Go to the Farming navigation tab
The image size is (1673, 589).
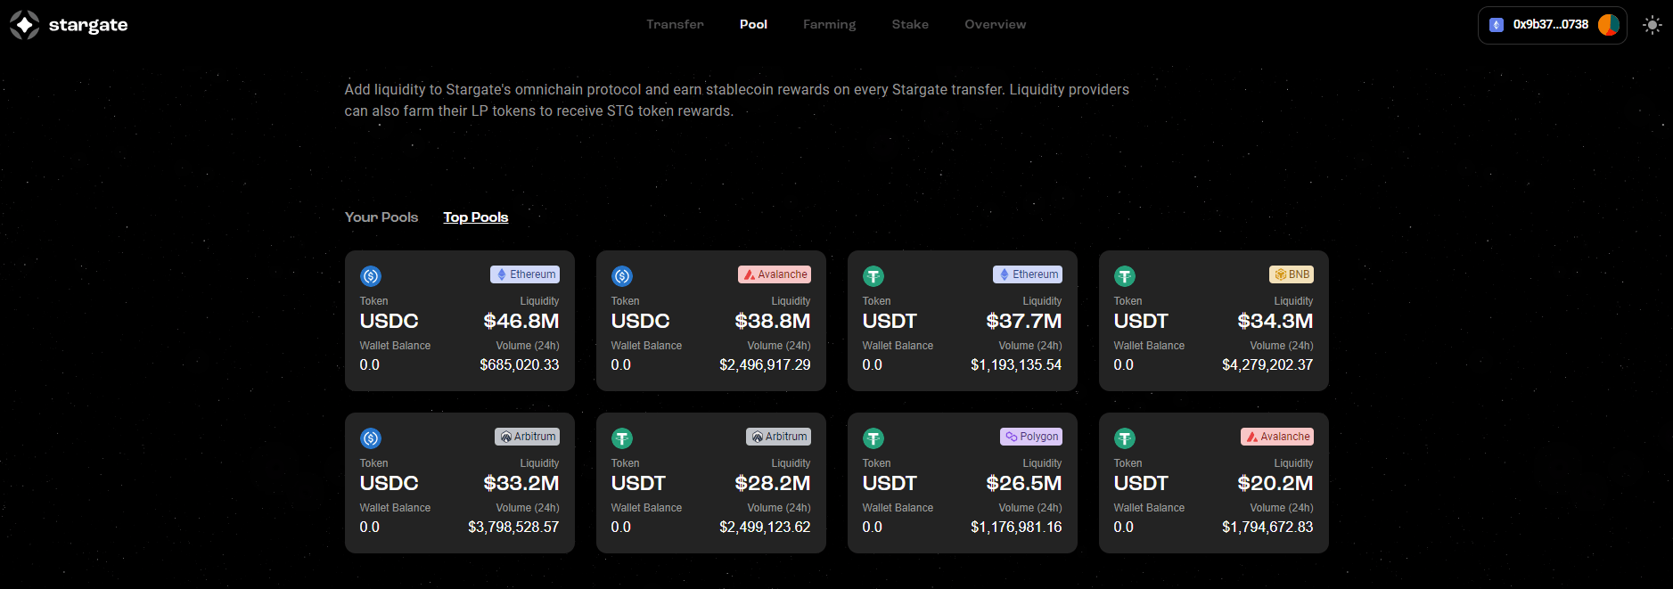coord(829,25)
